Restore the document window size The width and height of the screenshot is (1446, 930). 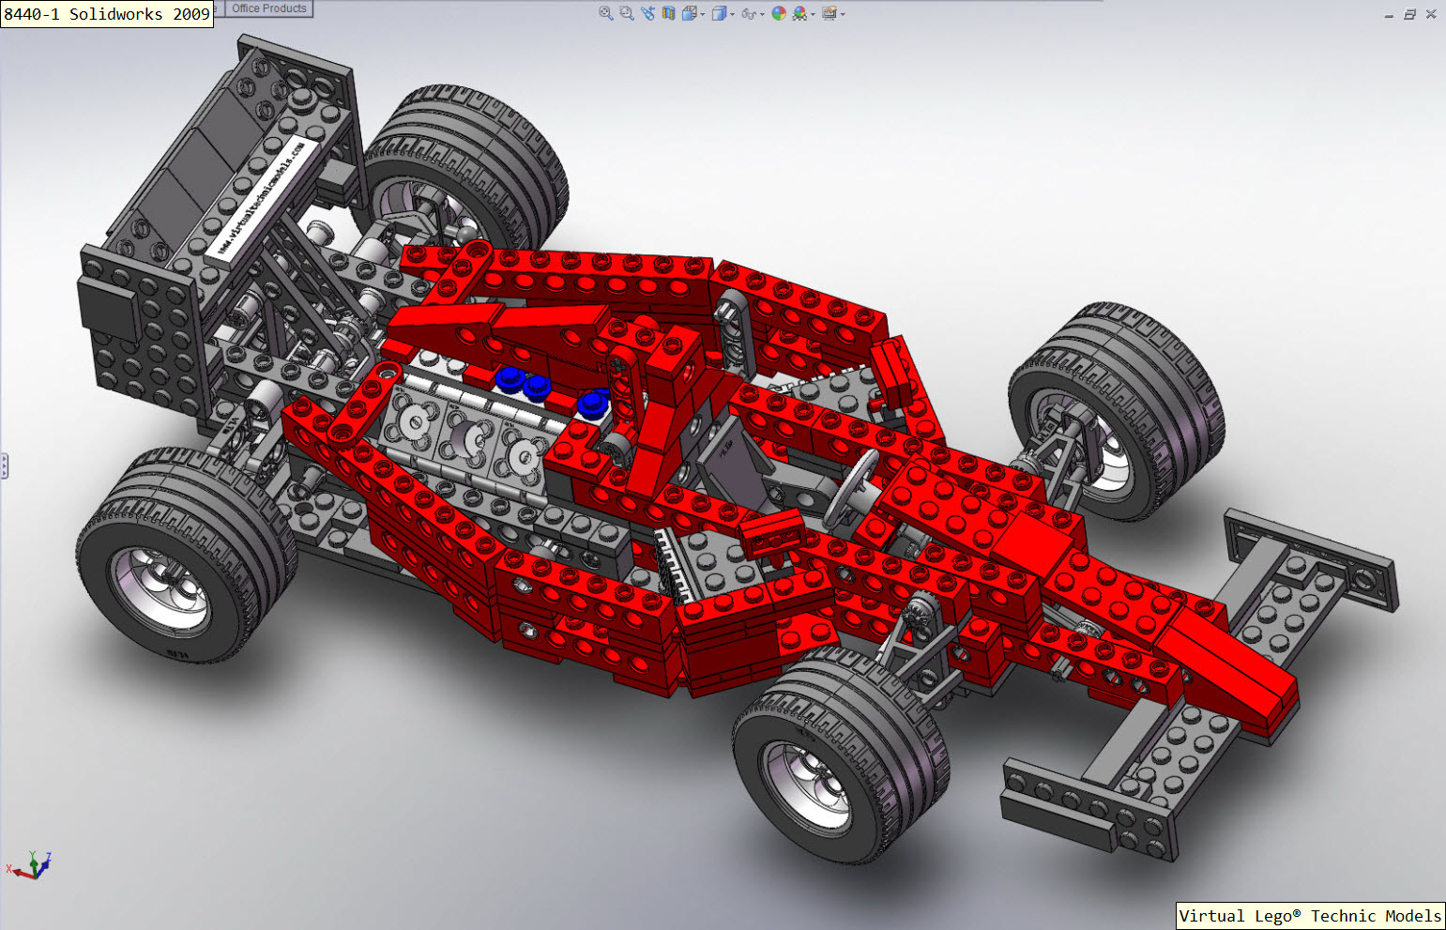pos(1409,14)
